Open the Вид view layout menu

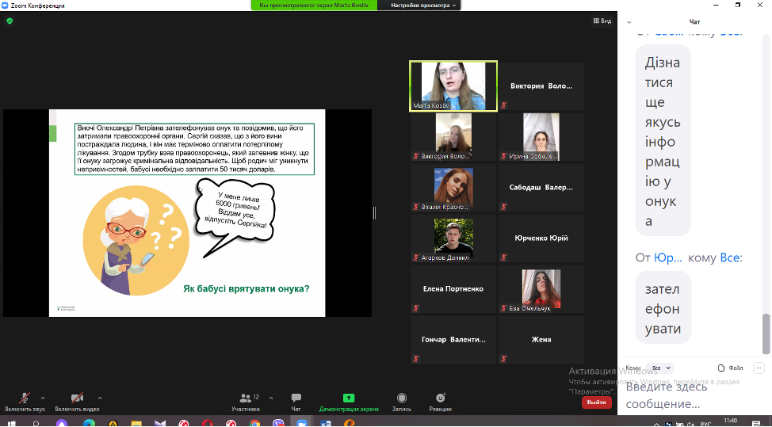click(602, 21)
